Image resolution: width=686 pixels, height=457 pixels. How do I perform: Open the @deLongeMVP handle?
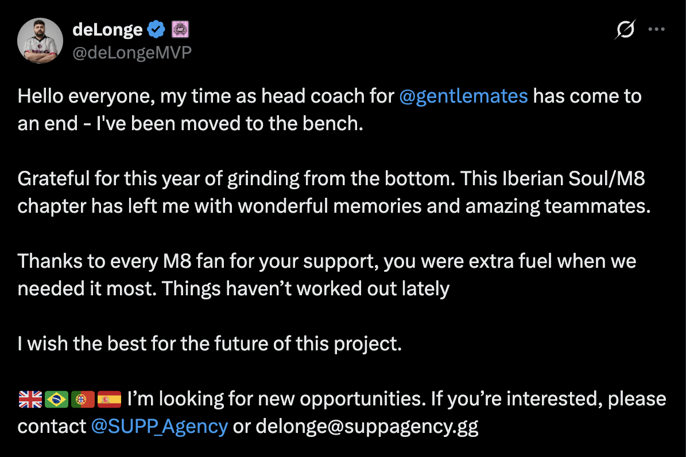click(x=132, y=53)
